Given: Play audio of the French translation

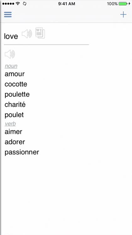Looking at the screenshot, I should 10,54.
